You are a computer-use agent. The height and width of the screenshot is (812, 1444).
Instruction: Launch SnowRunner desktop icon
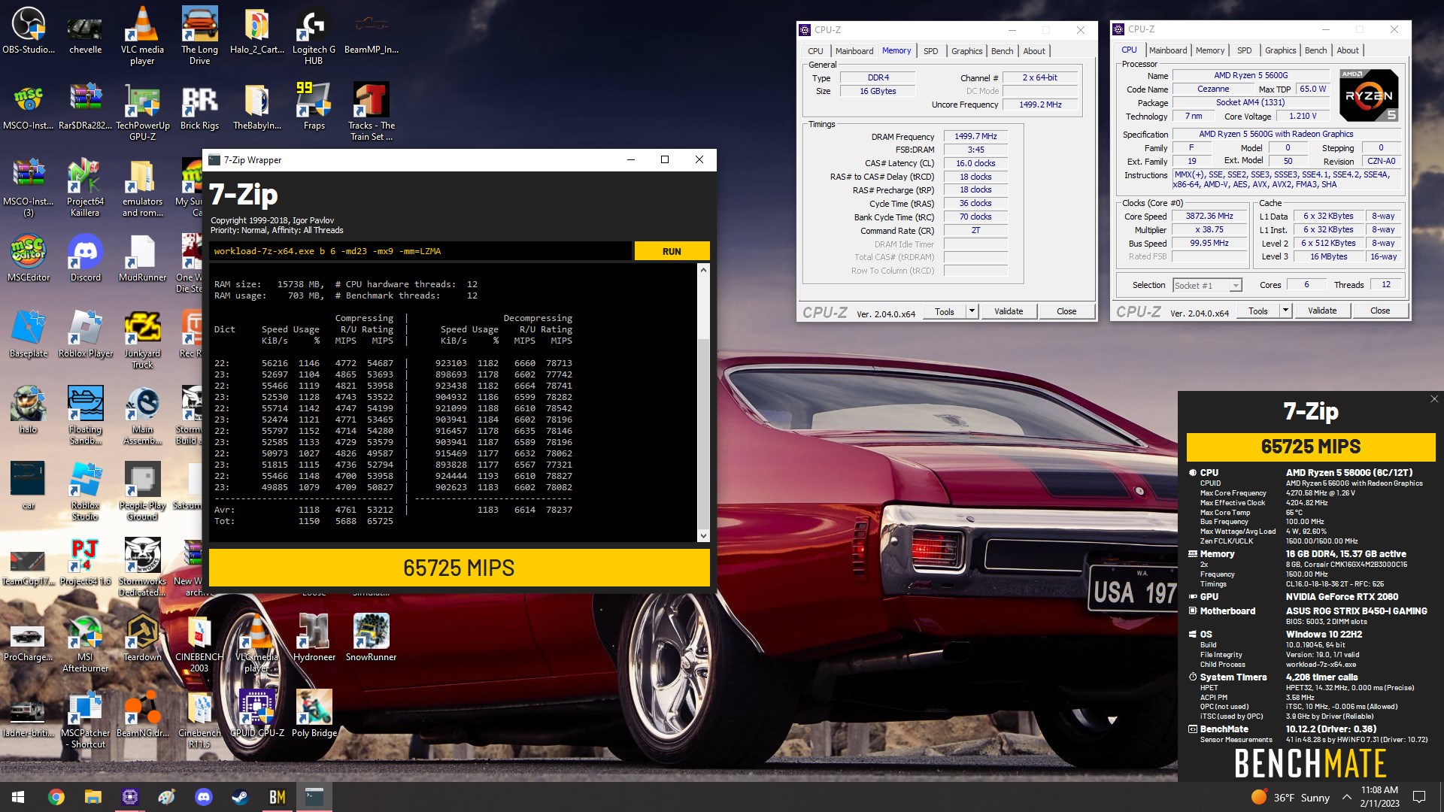pos(371,638)
